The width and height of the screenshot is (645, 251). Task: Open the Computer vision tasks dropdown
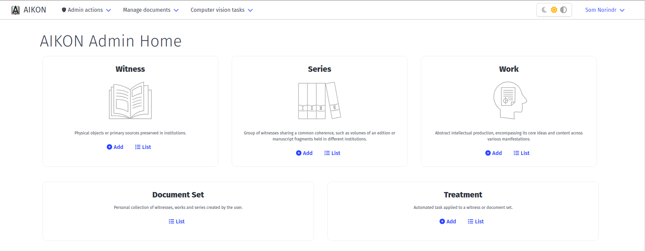(x=221, y=10)
